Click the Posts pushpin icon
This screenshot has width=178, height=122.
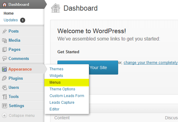point(5,31)
